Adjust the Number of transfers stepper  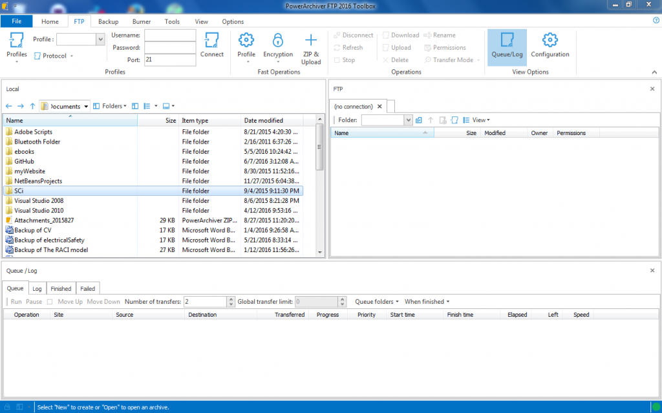231,302
